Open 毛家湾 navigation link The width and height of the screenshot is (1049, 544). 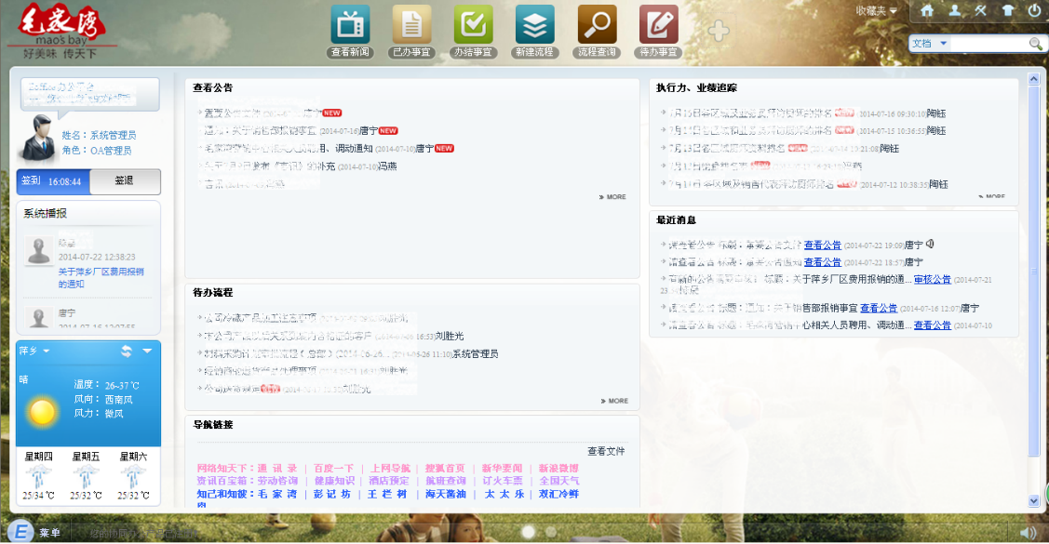[277, 494]
